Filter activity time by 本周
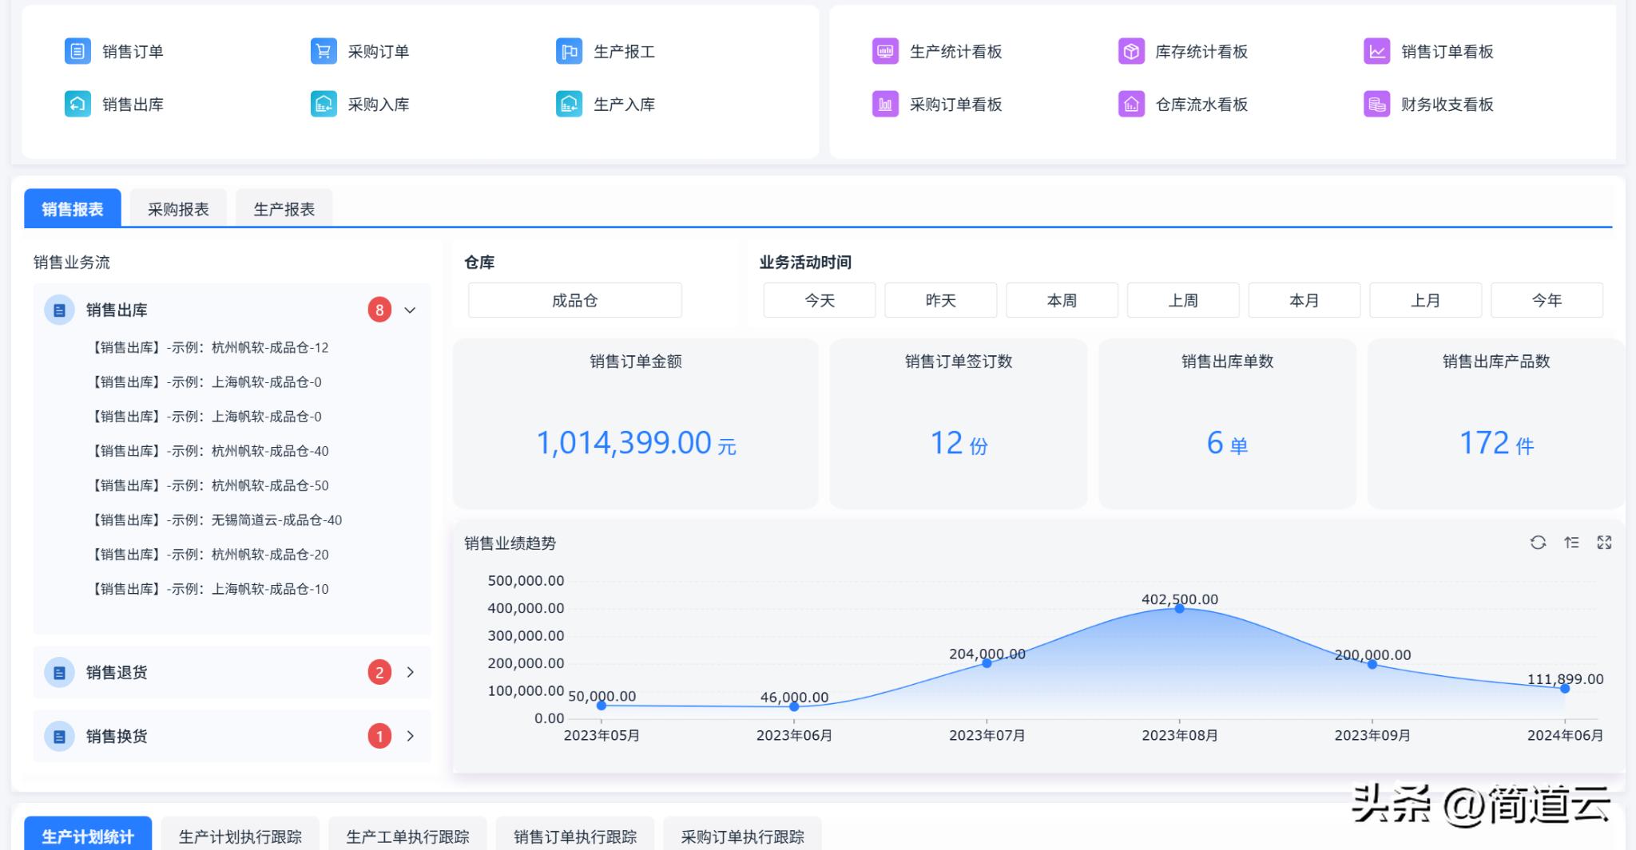Screen dimensions: 1636x850 (1062, 300)
